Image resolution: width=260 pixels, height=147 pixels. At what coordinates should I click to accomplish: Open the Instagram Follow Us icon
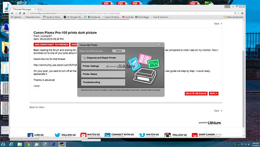(168, 136)
